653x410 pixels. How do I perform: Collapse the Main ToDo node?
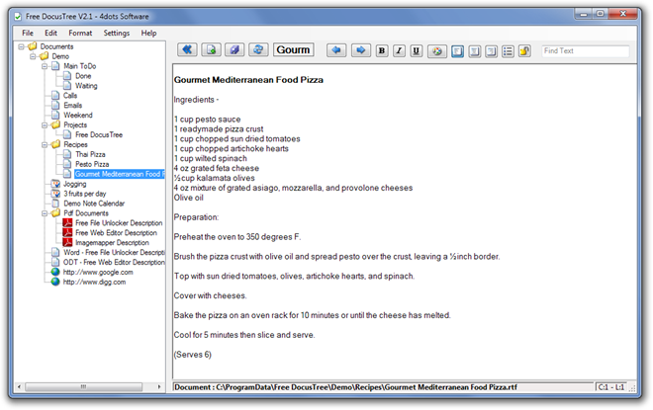tap(45, 66)
